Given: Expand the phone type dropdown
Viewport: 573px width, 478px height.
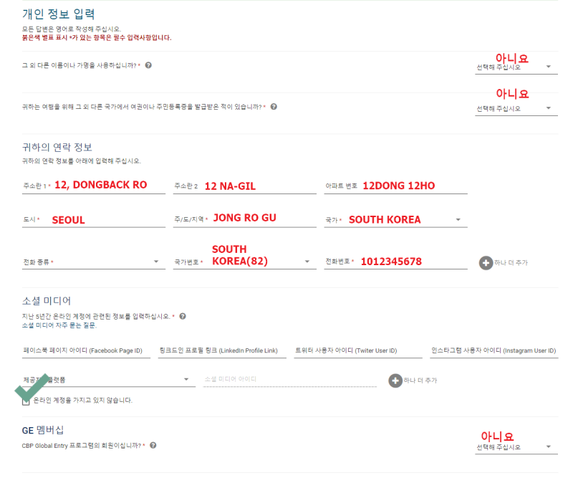Looking at the screenshot, I should (94, 262).
